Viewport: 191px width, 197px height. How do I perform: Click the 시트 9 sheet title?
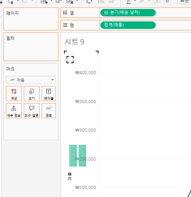[75, 42]
